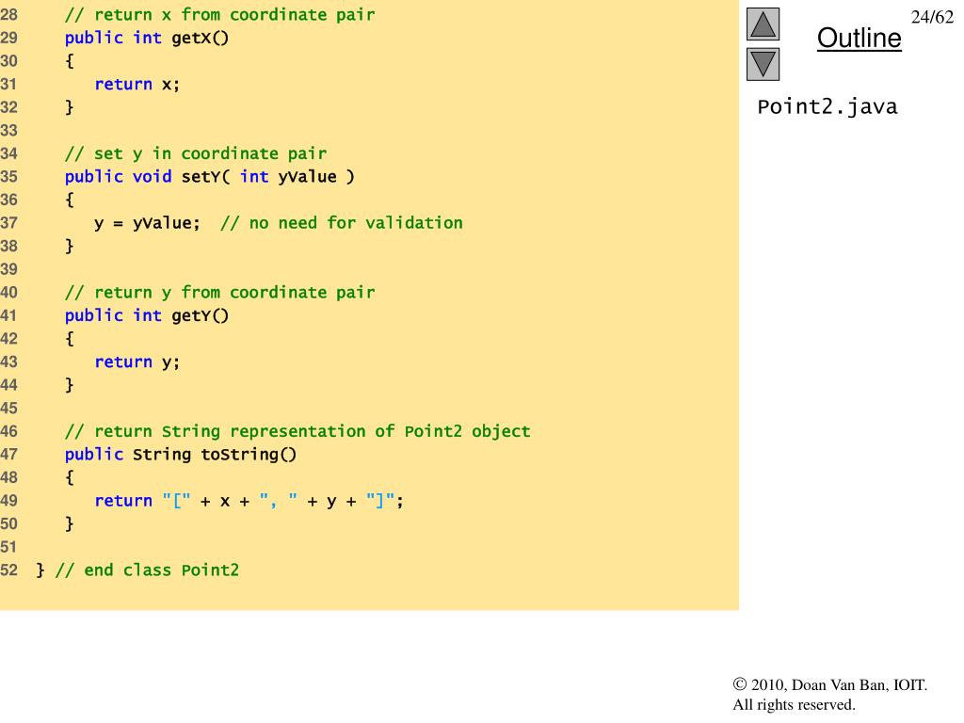The image size is (964, 723).
Task: Click the 'return y;' statement
Action: 137,362
